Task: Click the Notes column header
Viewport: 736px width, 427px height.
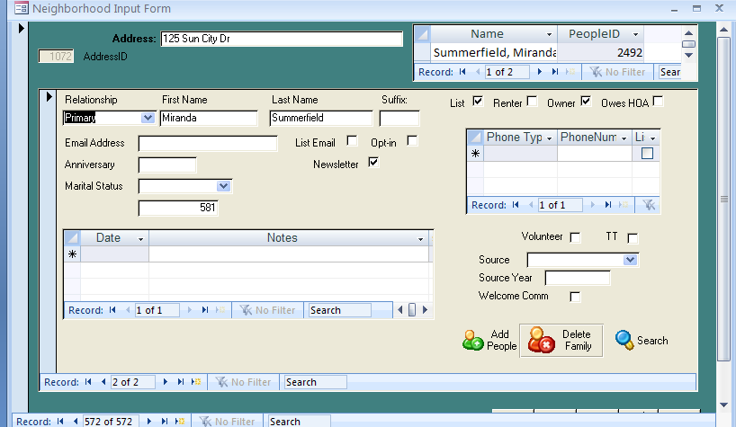Action: pyautogui.click(x=282, y=238)
